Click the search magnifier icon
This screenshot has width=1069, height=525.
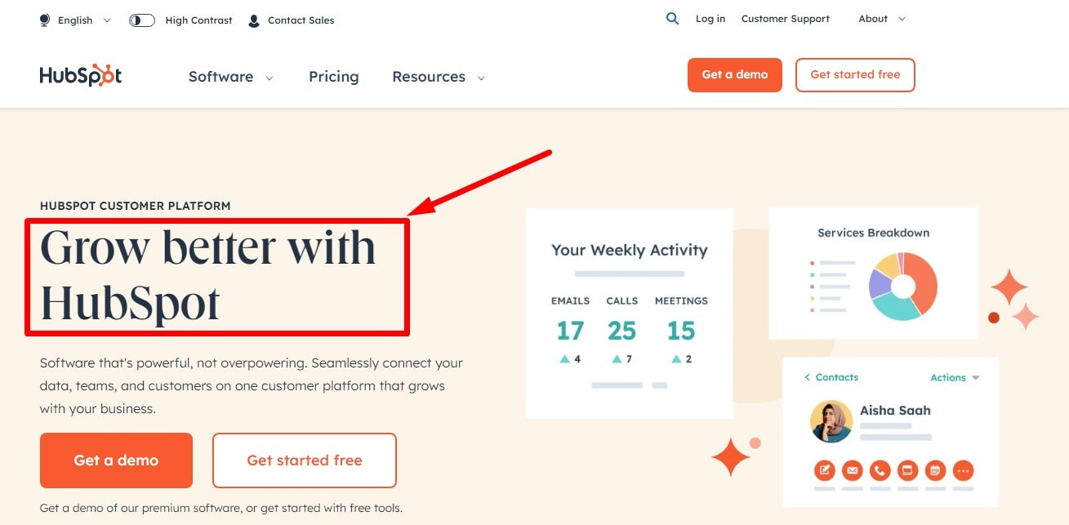tap(672, 19)
